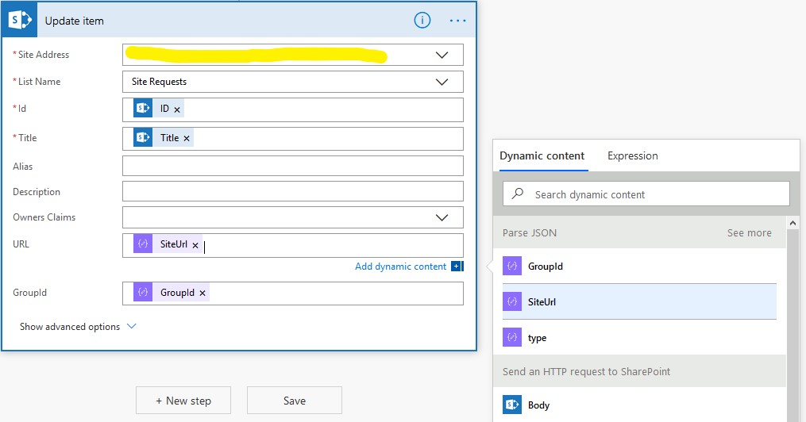Remove the SiteUrl token from URL field
The height and width of the screenshot is (422, 806).
[x=195, y=245]
